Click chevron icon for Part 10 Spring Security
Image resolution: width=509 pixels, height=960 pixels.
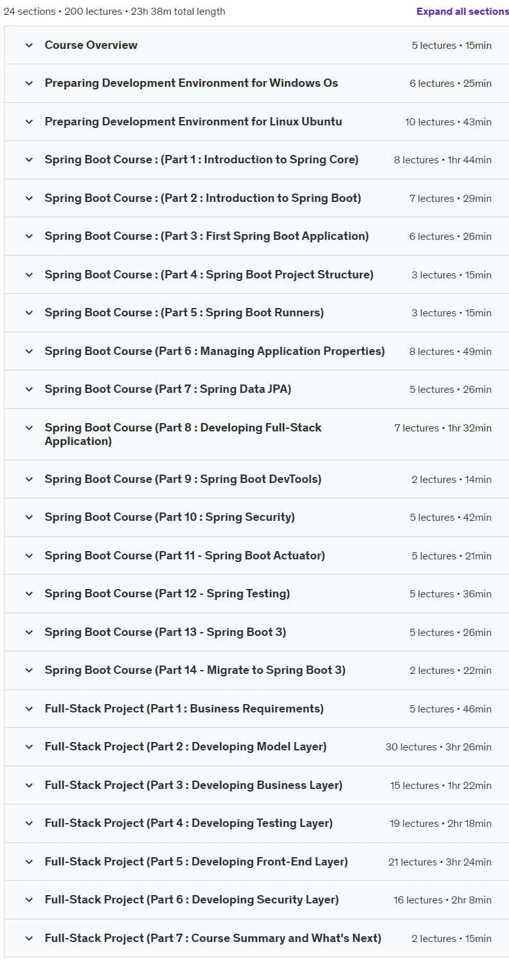(29, 517)
